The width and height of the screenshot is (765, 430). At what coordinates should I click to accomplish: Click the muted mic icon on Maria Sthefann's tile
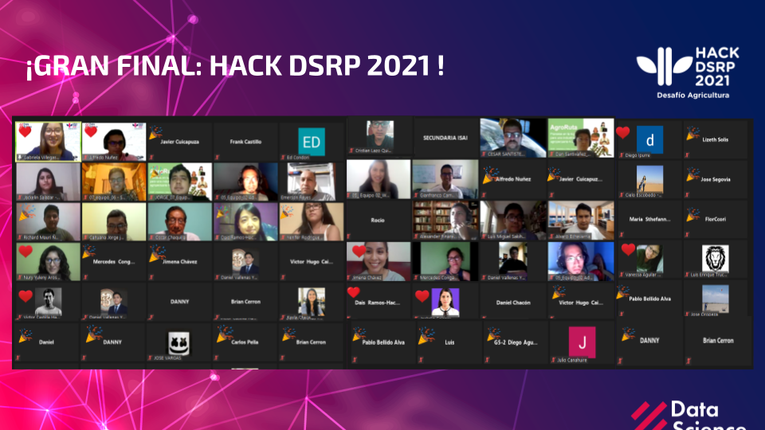click(621, 235)
